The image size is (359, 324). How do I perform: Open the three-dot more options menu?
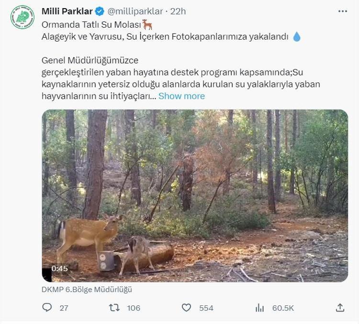342,11
